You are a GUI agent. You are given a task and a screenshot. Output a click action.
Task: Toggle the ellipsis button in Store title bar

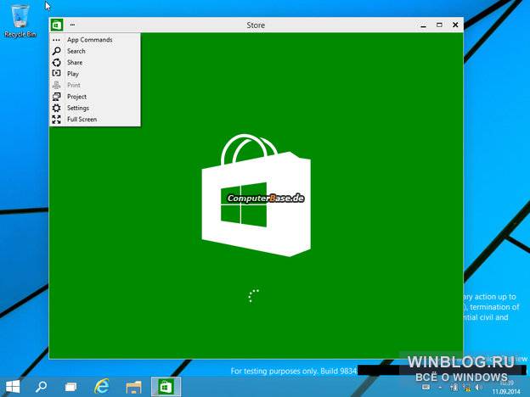[x=73, y=25]
